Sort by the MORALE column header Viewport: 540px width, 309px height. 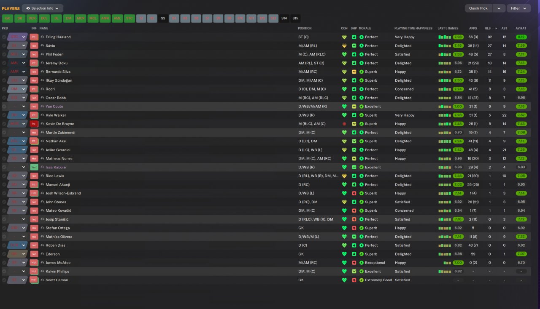364,28
